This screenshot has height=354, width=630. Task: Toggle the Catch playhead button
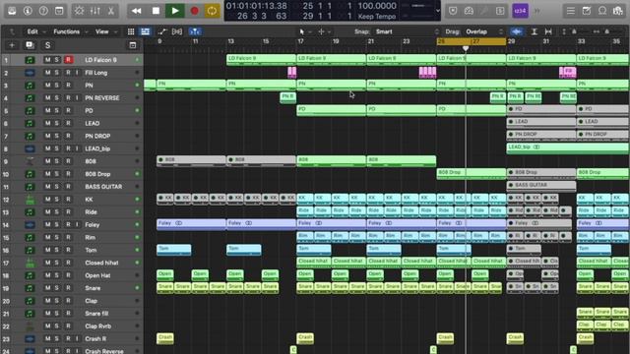(195, 31)
